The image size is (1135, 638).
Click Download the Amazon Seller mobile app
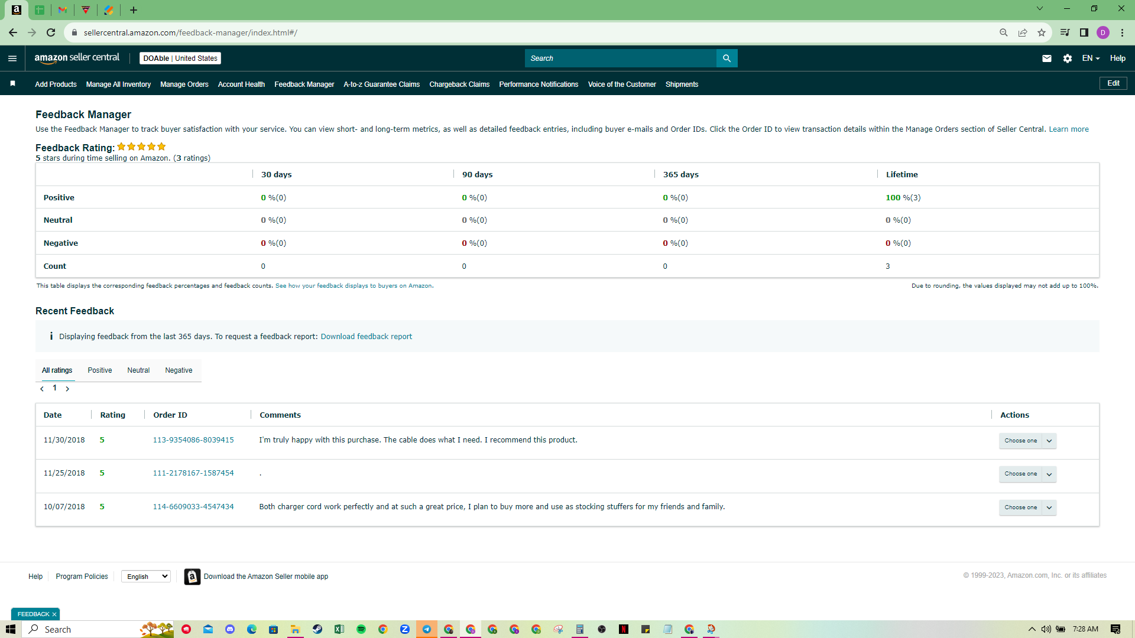click(266, 577)
